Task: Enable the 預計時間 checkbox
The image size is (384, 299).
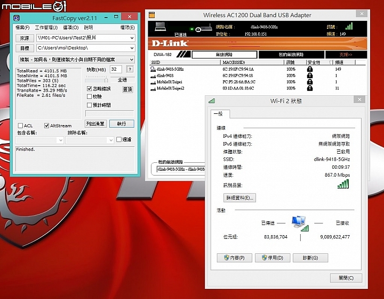Action: click(x=90, y=105)
